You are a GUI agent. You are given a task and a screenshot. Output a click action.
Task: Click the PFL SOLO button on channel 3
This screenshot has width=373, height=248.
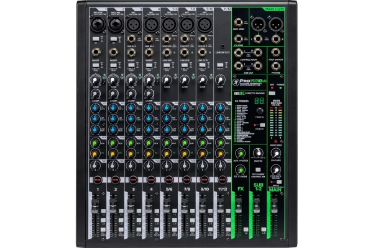139,230
